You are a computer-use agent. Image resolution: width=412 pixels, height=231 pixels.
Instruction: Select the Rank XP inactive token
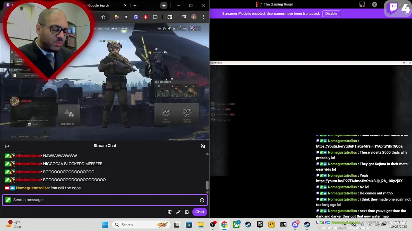166,114
